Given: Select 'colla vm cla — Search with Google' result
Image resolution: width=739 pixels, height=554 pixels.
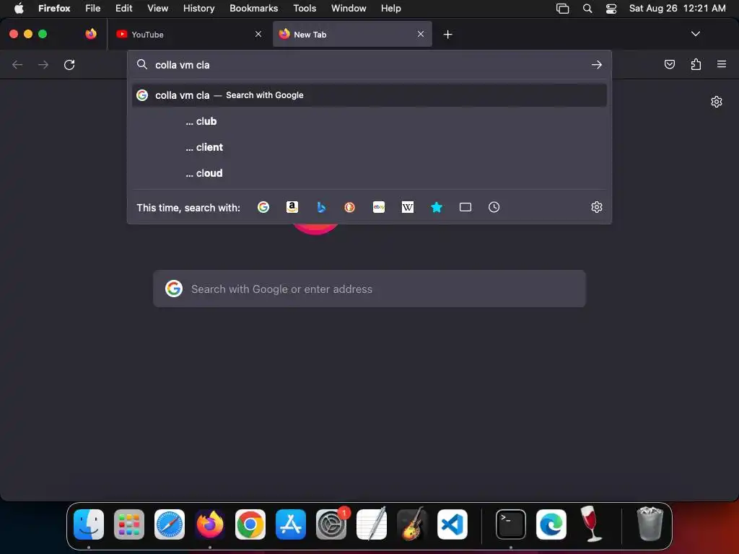Looking at the screenshot, I should pyautogui.click(x=369, y=95).
